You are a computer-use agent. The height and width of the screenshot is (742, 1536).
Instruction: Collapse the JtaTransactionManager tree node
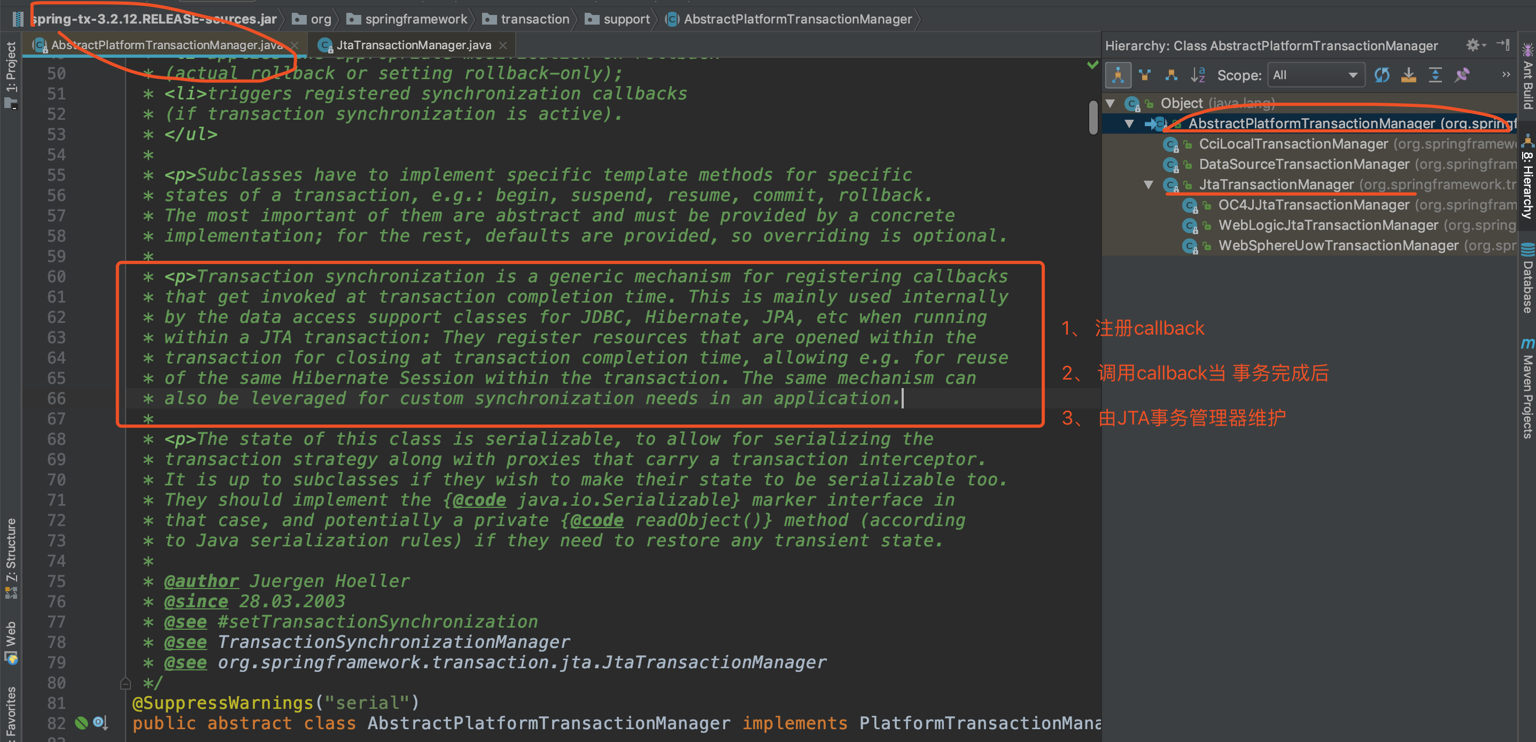1149,184
